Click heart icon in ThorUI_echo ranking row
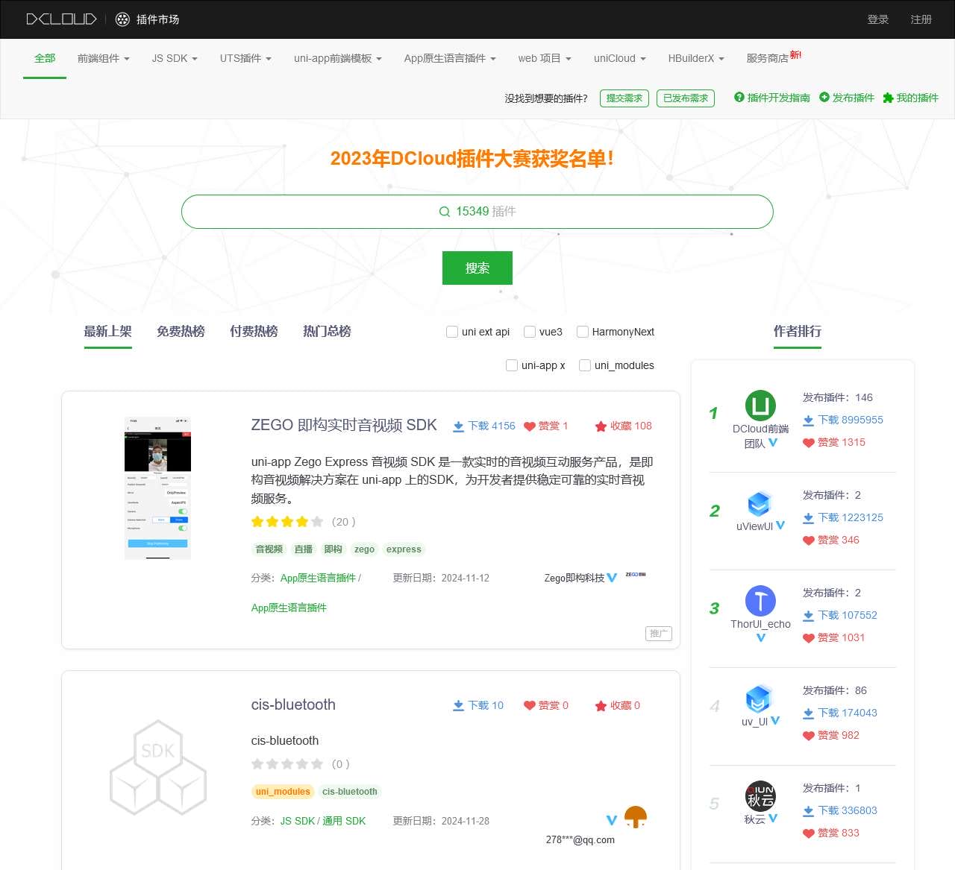The width and height of the screenshot is (955, 870). point(808,638)
